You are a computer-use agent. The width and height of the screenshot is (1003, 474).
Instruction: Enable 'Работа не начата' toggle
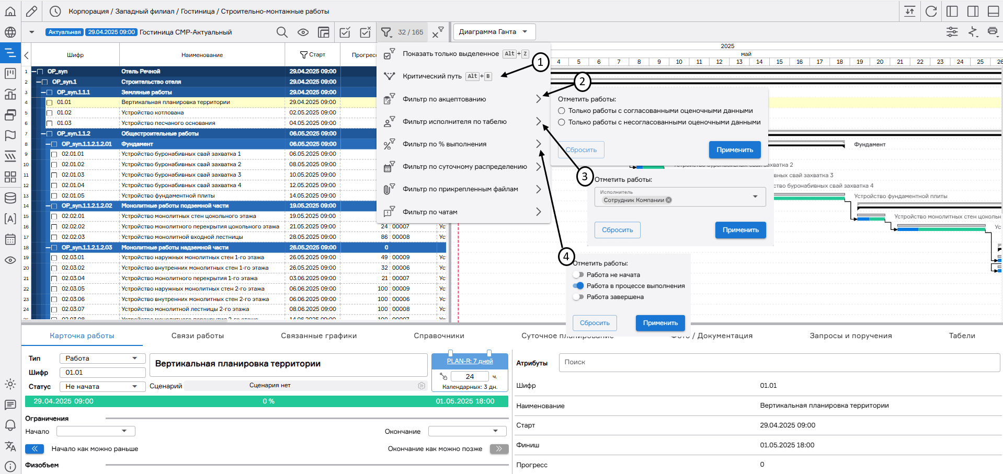(x=578, y=275)
